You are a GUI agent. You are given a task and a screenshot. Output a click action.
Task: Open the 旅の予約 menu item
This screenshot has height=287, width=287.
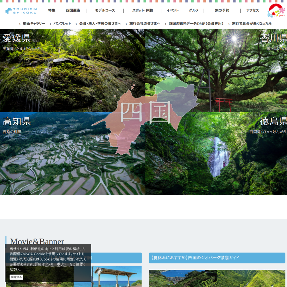click(x=222, y=11)
